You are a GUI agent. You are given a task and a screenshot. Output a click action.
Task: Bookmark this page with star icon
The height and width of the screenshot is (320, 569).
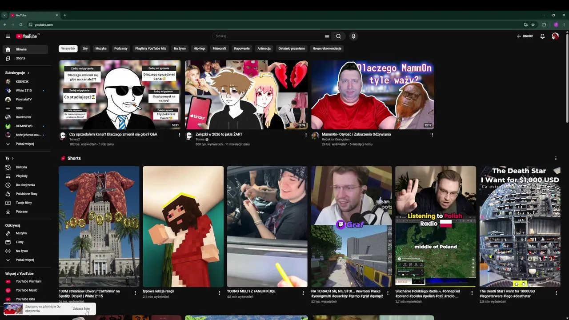pyautogui.click(x=533, y=24)
